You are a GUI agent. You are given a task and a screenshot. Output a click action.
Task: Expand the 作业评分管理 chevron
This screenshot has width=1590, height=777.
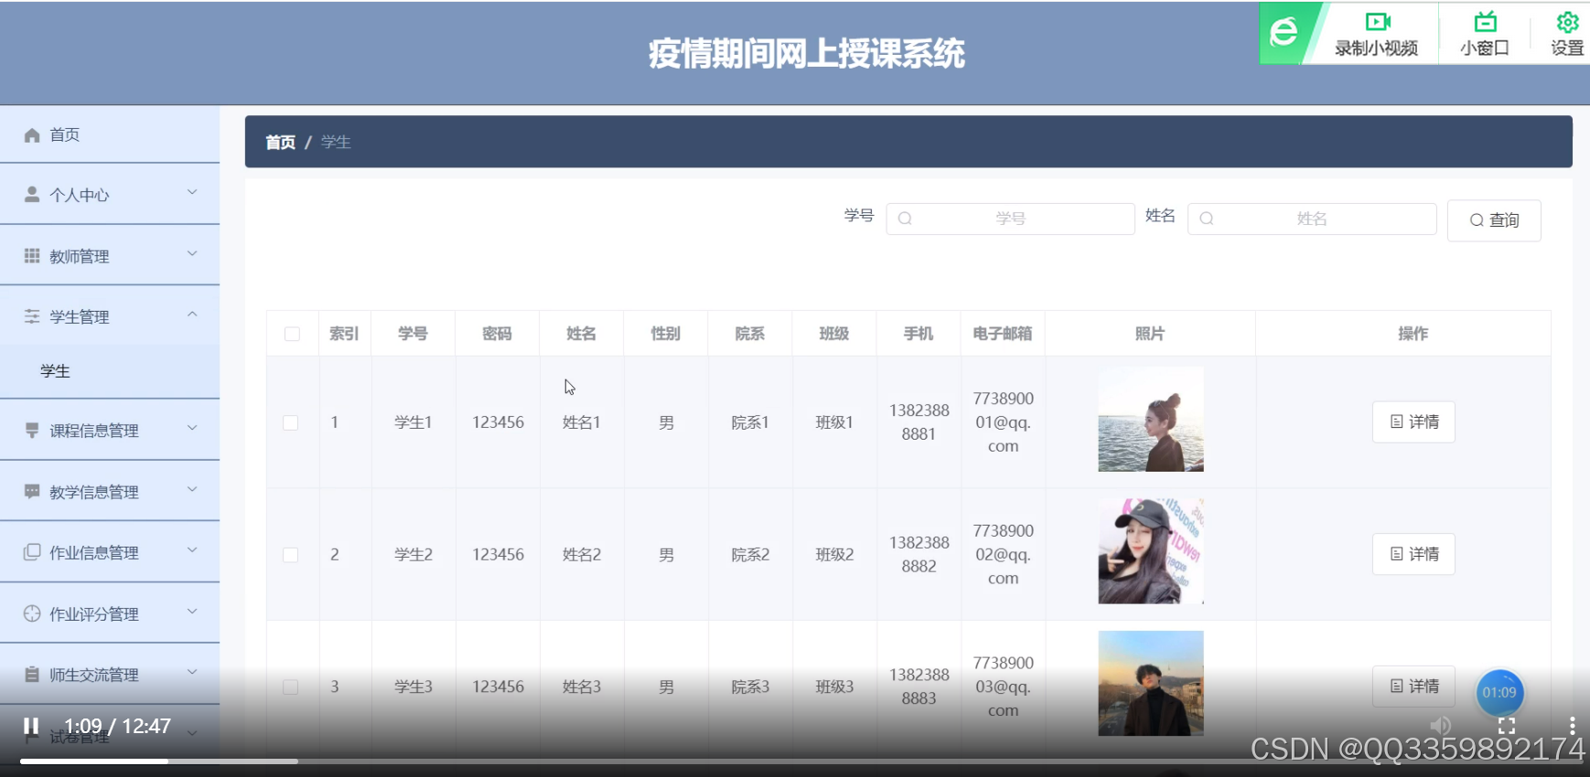click(192, 611)
